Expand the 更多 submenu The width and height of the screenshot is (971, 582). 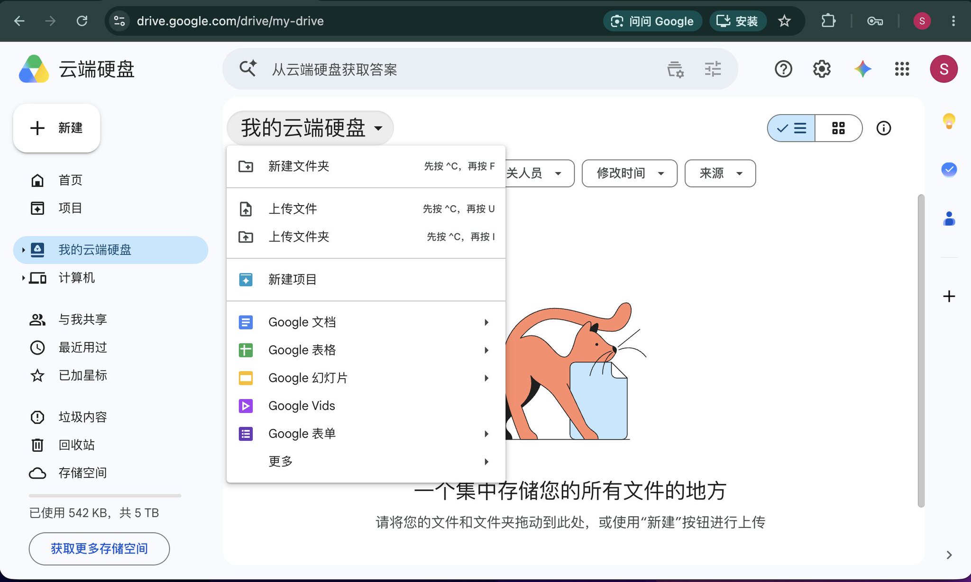tap(366, 461)
